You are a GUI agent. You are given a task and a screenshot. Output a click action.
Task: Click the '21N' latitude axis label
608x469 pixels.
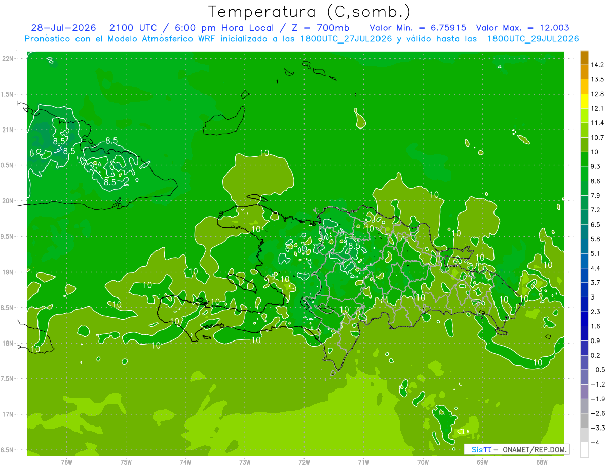pos(9,130)
